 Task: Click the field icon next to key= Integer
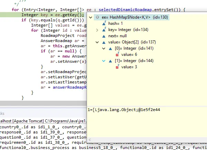pos(104,29)
